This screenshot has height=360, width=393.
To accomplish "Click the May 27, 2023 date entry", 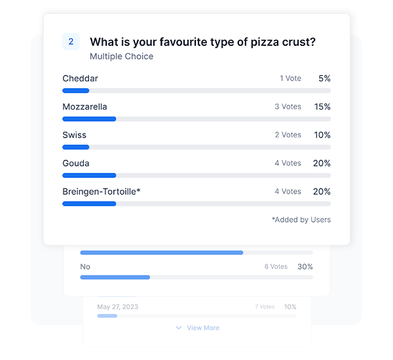I will (118, 307).
